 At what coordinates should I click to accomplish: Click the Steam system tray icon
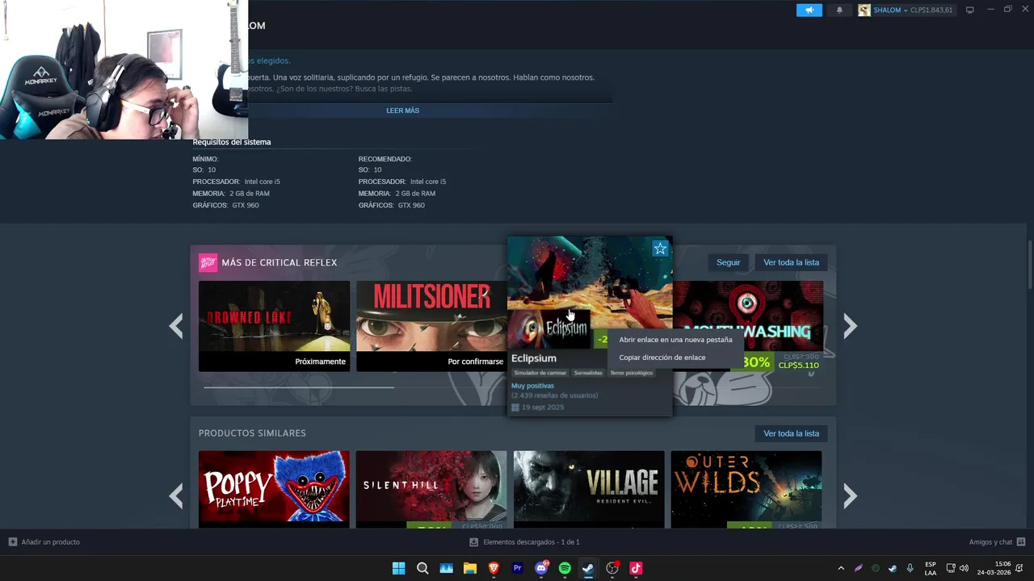point(893,568)
